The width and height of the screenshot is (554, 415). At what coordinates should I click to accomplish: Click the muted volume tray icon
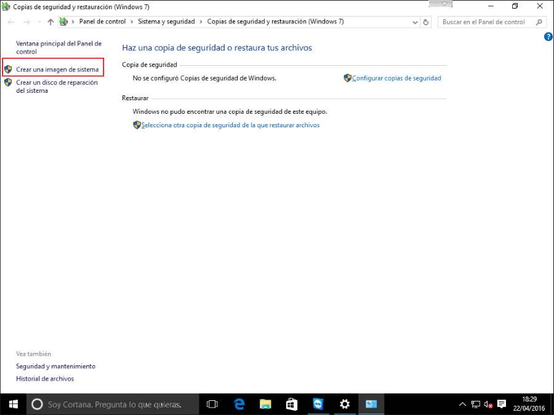point(488,405)
